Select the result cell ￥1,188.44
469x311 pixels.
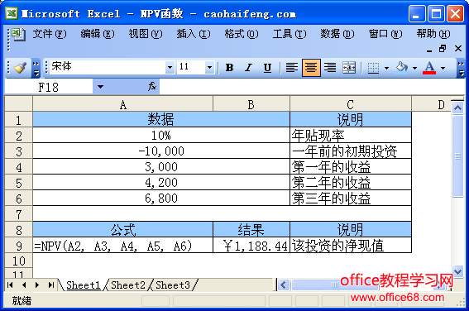pyautogui.click(x=251, y=246)
